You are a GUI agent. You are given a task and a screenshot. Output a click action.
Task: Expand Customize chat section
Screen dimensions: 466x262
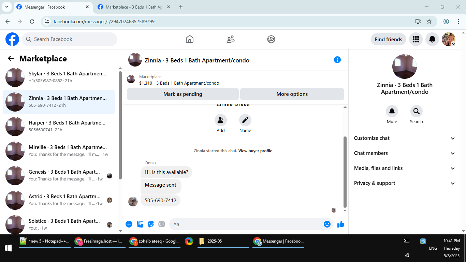coord(405,138)
